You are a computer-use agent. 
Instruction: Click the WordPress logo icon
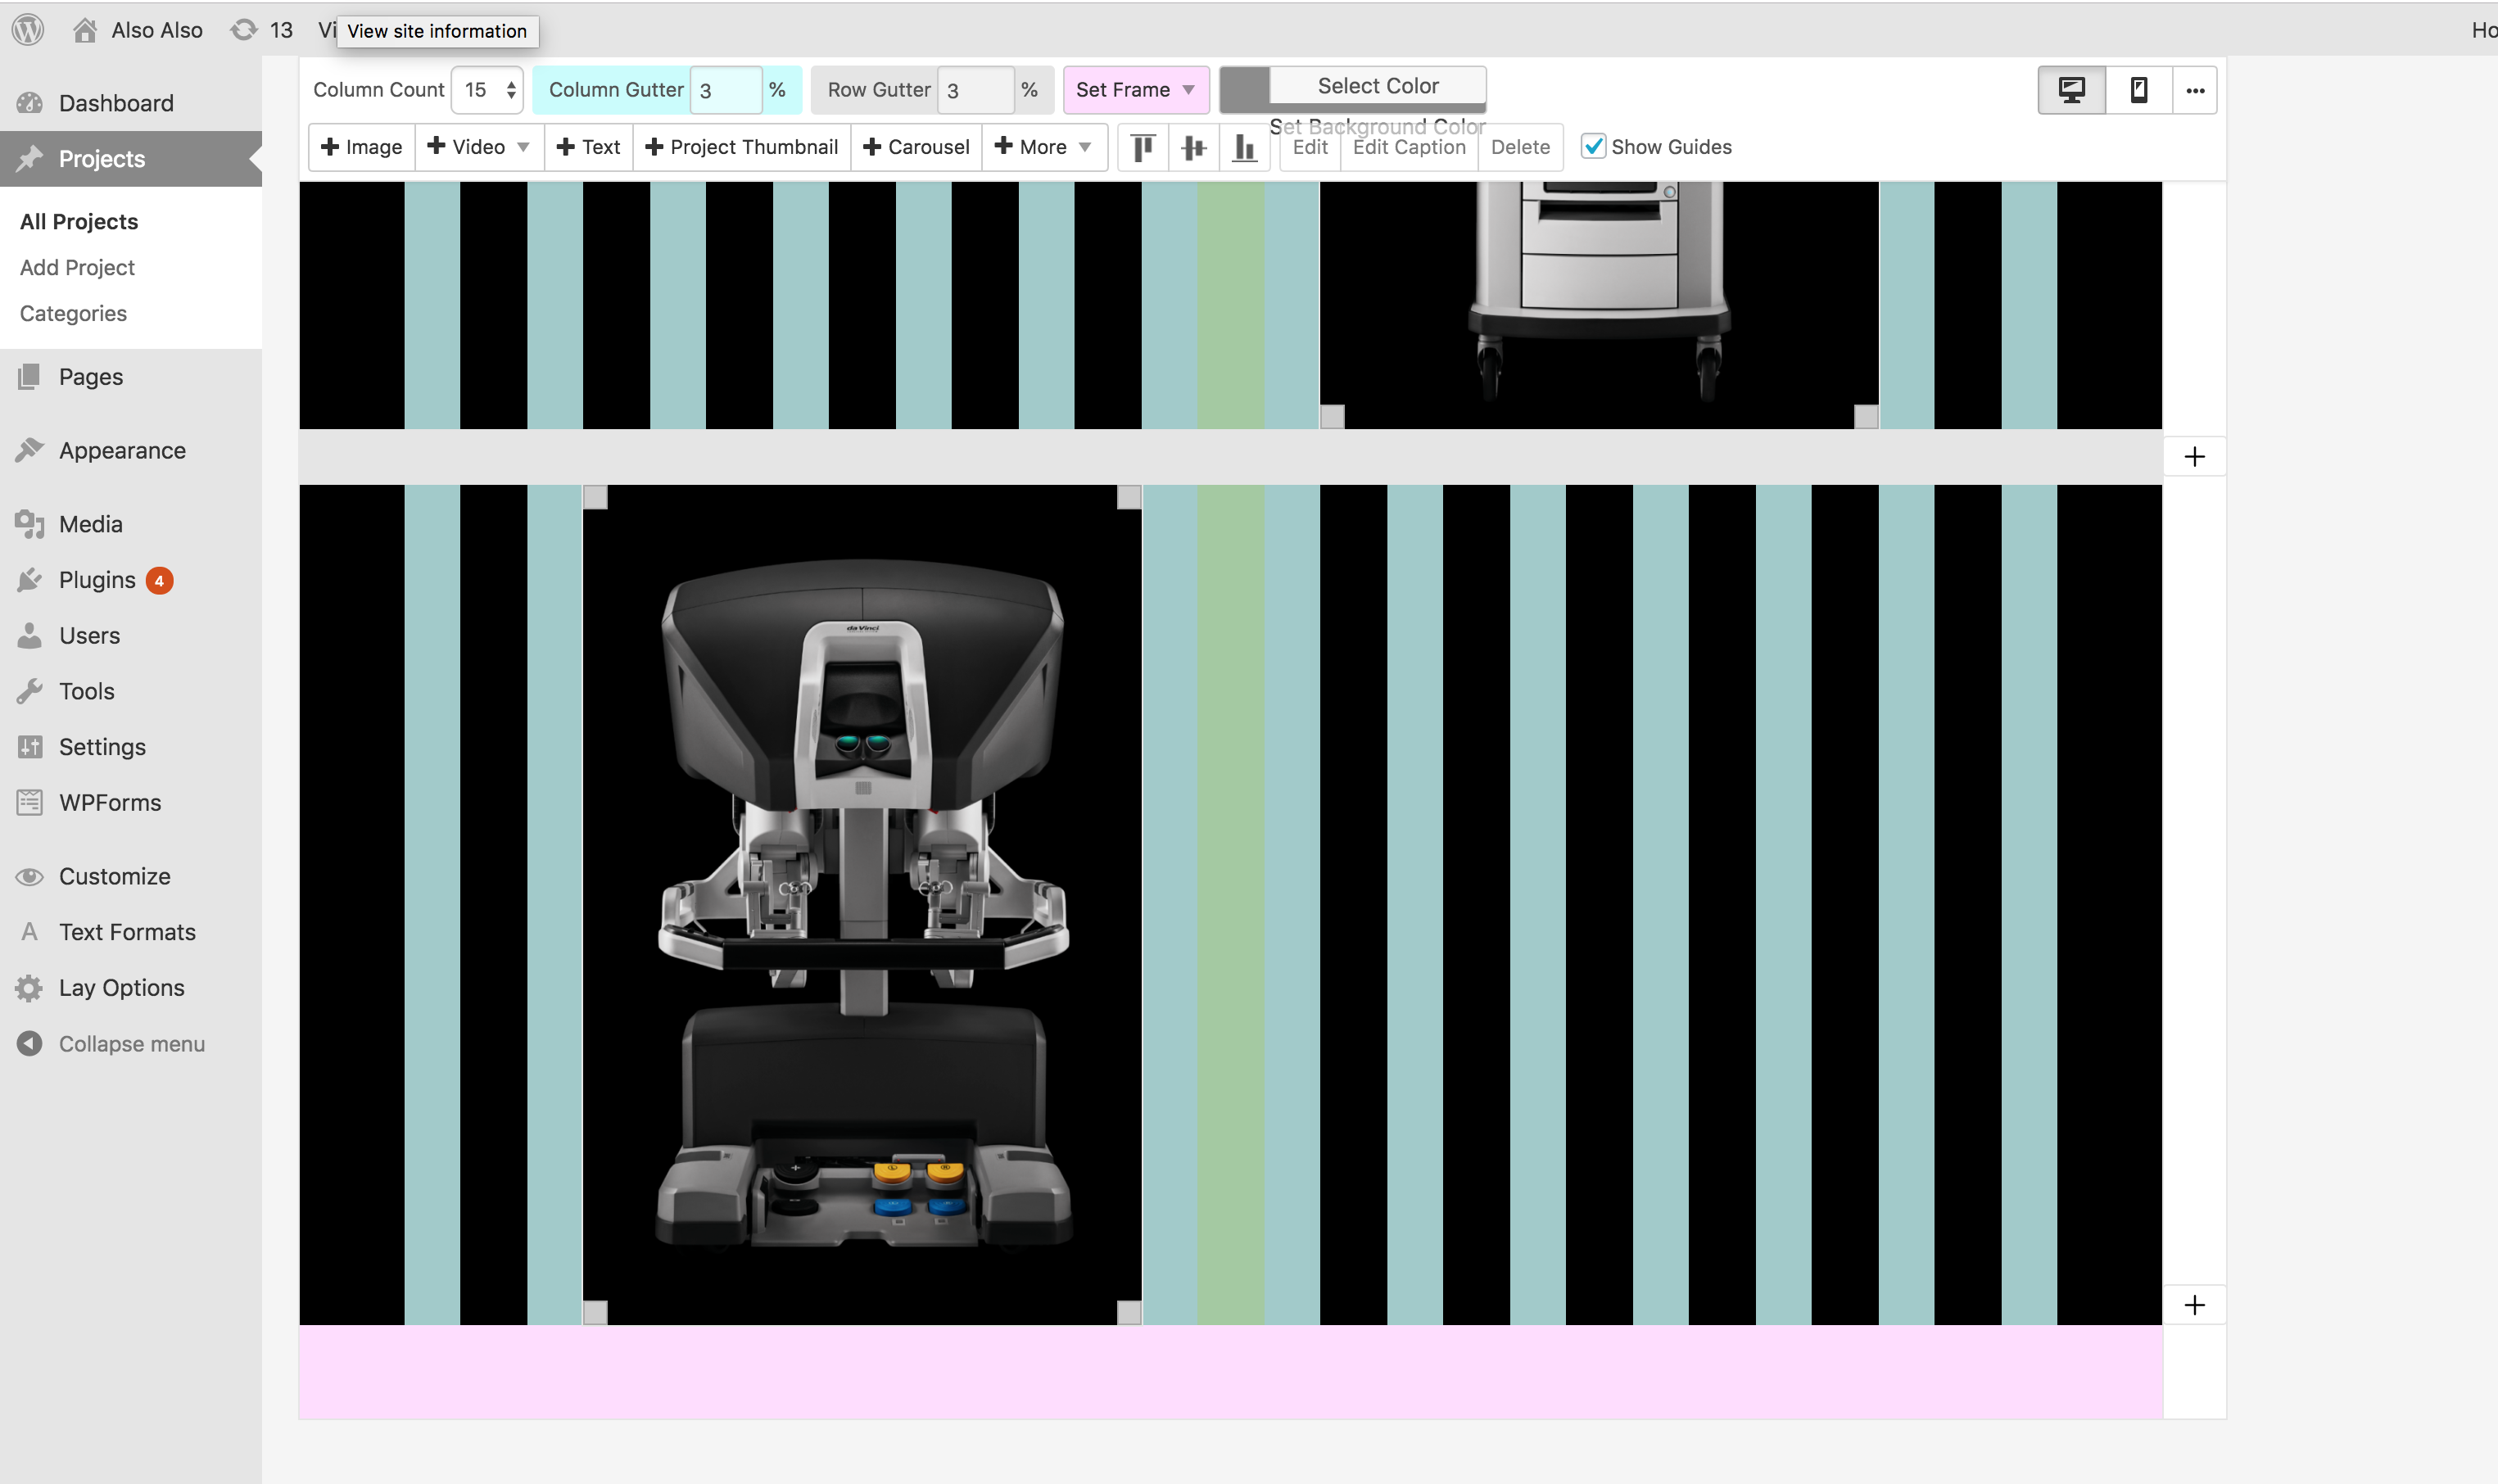[28, 30]
